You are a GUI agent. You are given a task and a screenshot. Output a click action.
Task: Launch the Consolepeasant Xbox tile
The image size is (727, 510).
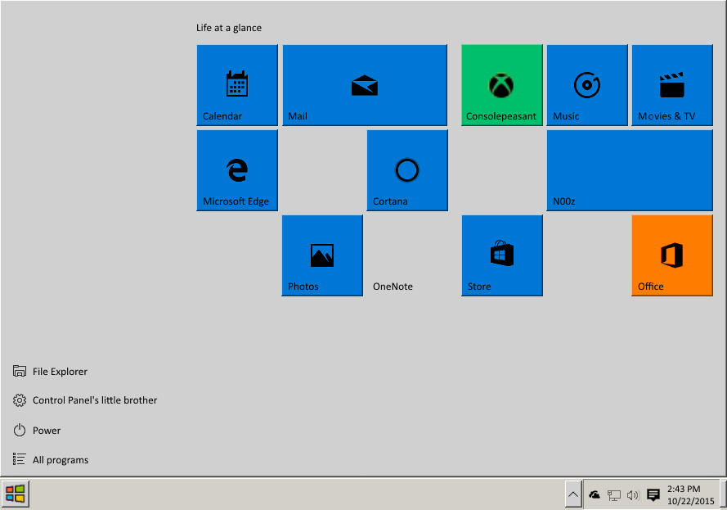[501, 85]
